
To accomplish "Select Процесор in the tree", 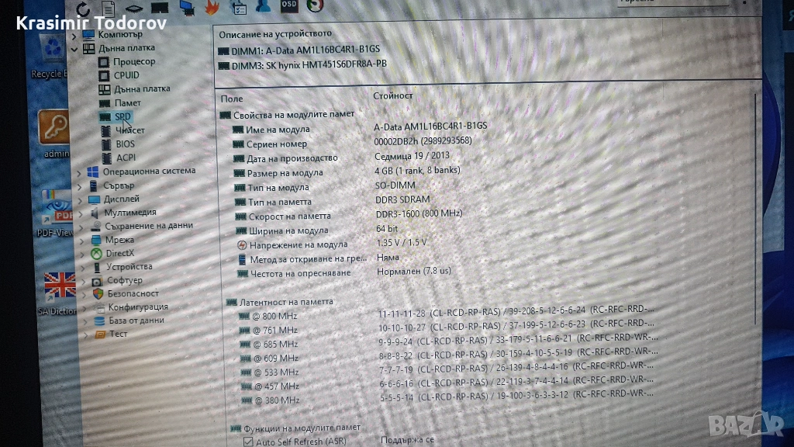I will (133, 61).
